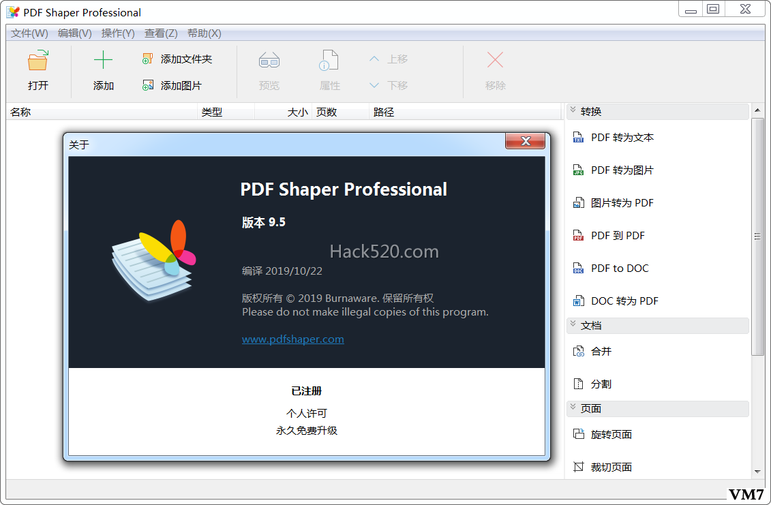
Task: Click the 永久免费升级 text
Action: 306,430
